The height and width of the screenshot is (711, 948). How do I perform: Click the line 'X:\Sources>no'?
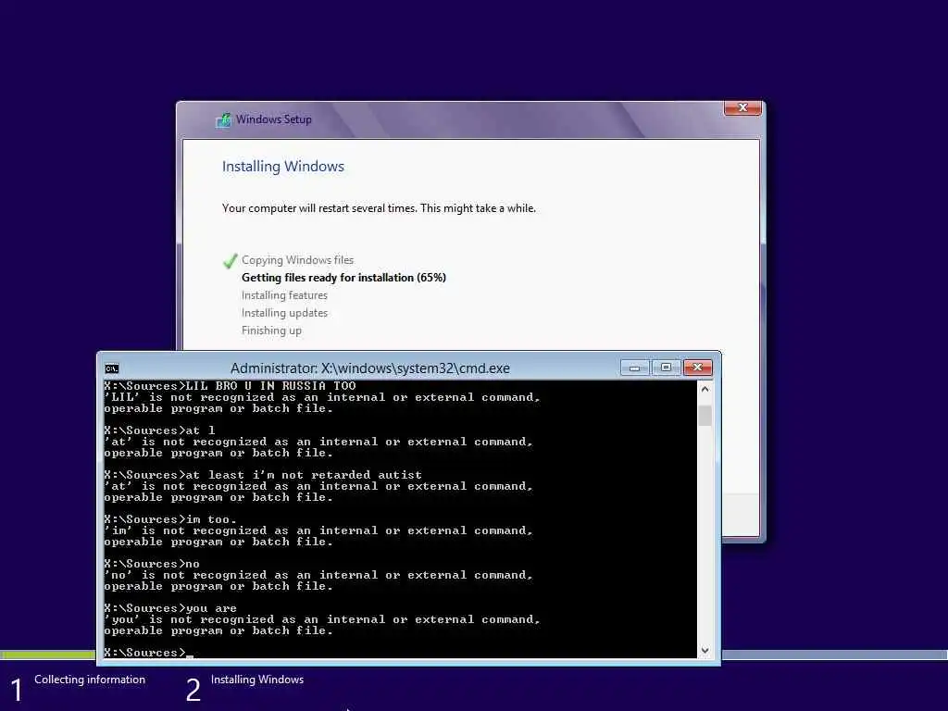click(152, 564)
